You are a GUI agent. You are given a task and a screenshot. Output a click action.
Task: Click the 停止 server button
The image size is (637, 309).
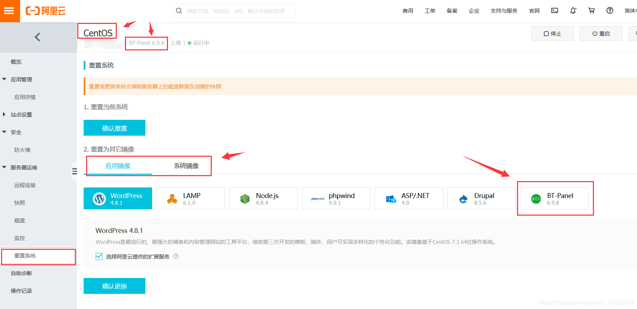click(553, 33)
